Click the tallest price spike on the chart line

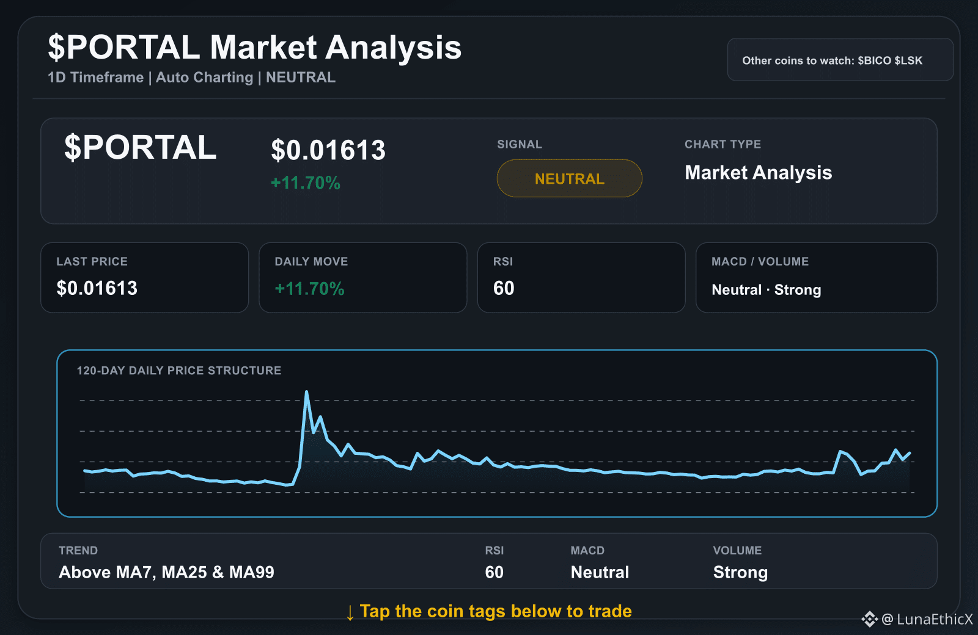click(306, 393)
